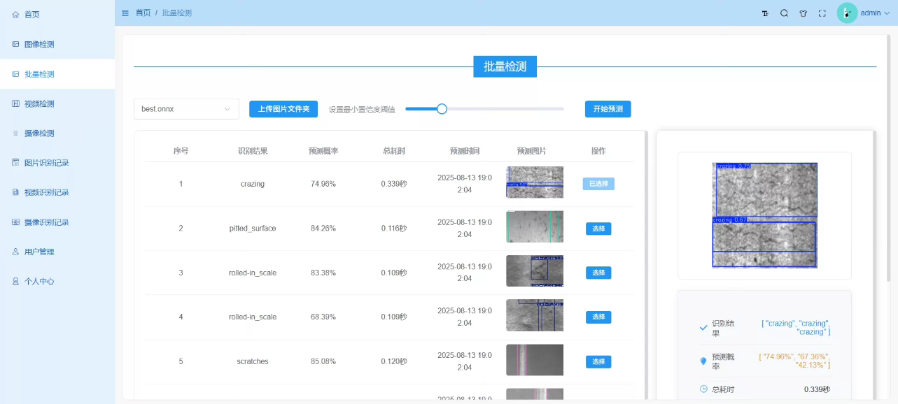Open the 图像检测 menu item
This screenshot has width=898, height=404.
coord(57,44)
